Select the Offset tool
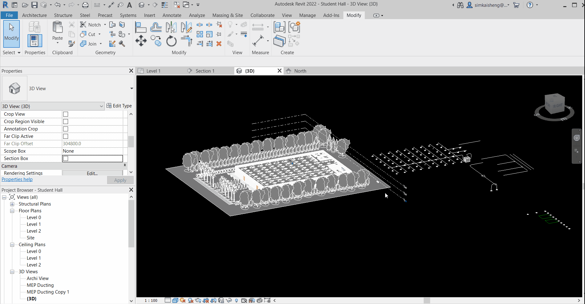 pyautogui.click(x=156, y=27)
